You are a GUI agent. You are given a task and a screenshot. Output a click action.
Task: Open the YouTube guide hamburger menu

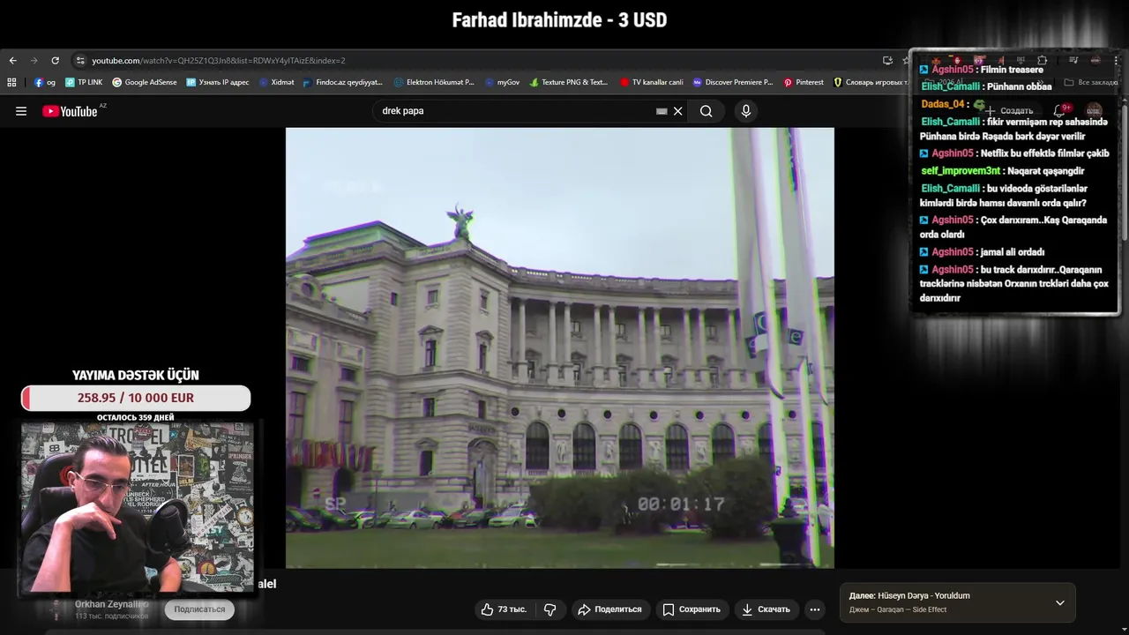21,111
